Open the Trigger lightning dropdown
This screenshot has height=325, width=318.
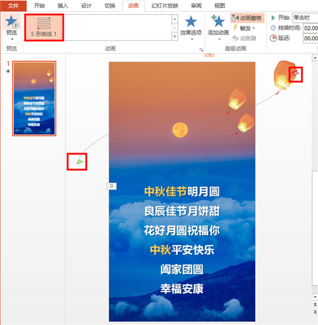click(244, 28)
